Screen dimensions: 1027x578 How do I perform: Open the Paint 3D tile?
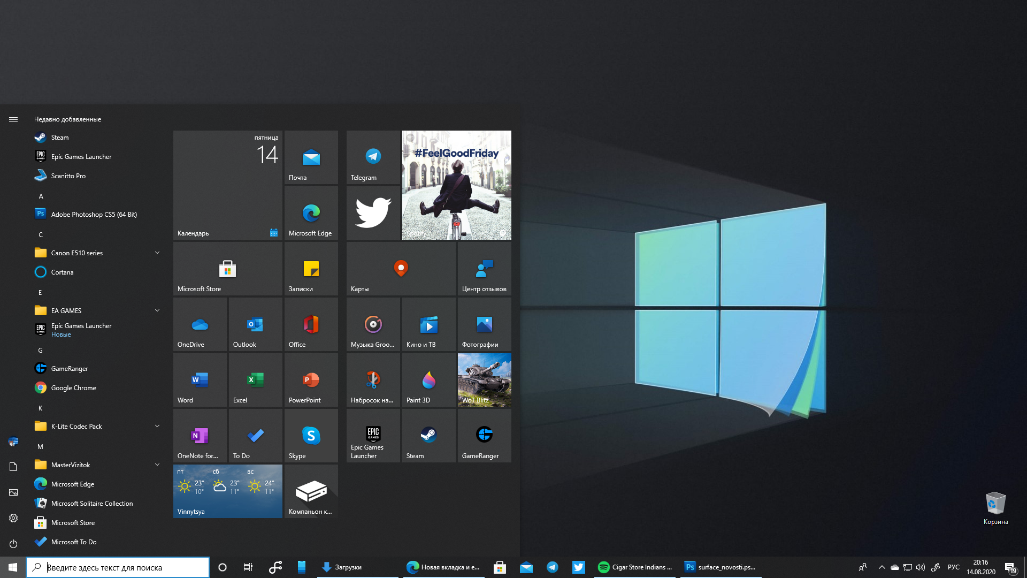[428, 379]
